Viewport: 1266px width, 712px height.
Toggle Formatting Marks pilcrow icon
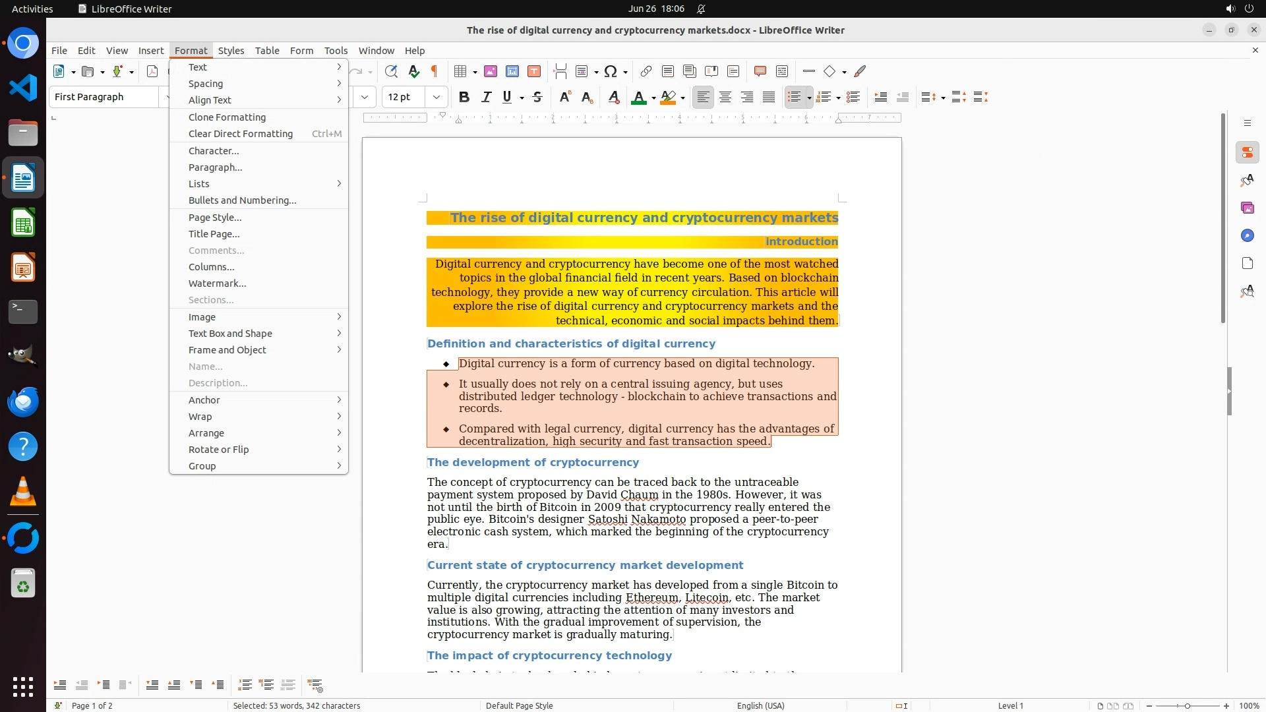click(435, 71)
